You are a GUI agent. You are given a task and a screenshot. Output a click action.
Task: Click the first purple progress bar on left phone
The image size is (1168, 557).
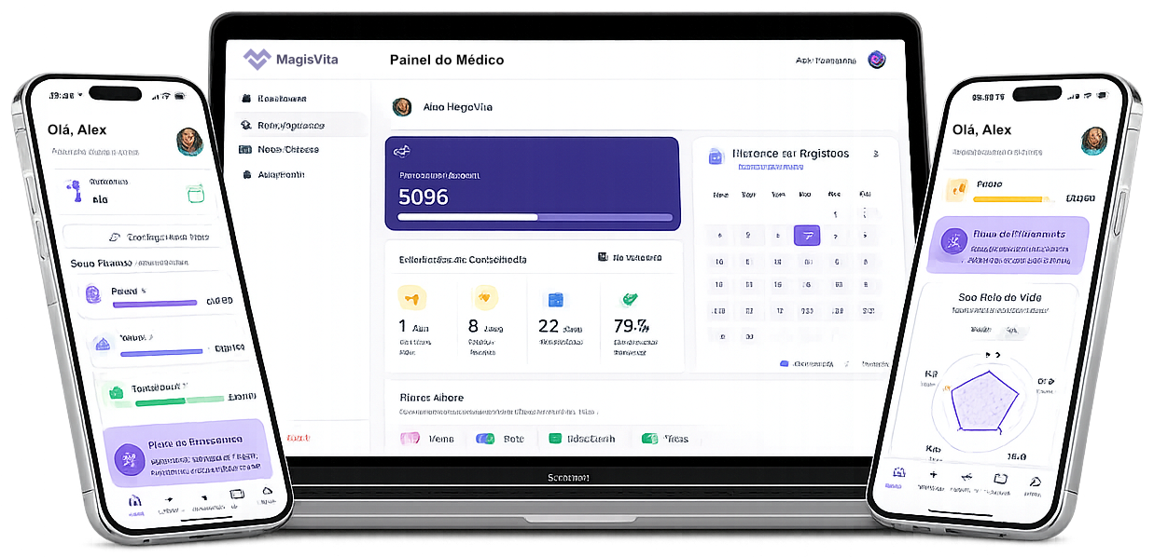pos(157,305)
